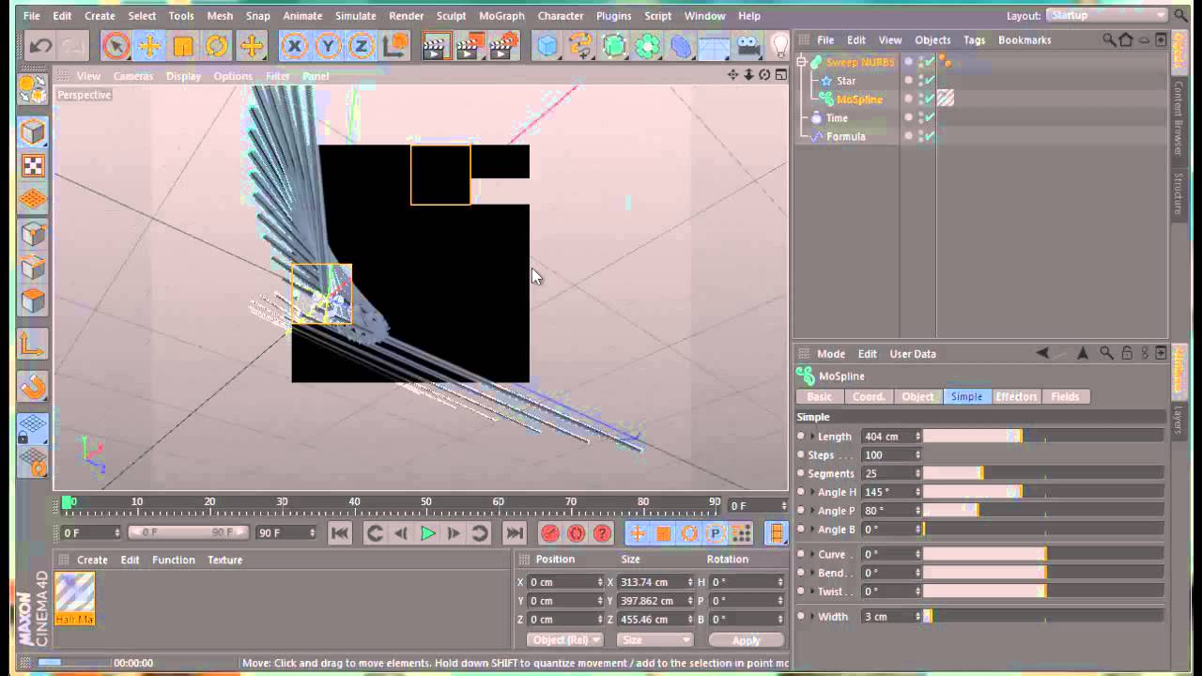Open the Fields tab
Viewport: 1202px width, 676px height.
click(x=1065, y=397)
